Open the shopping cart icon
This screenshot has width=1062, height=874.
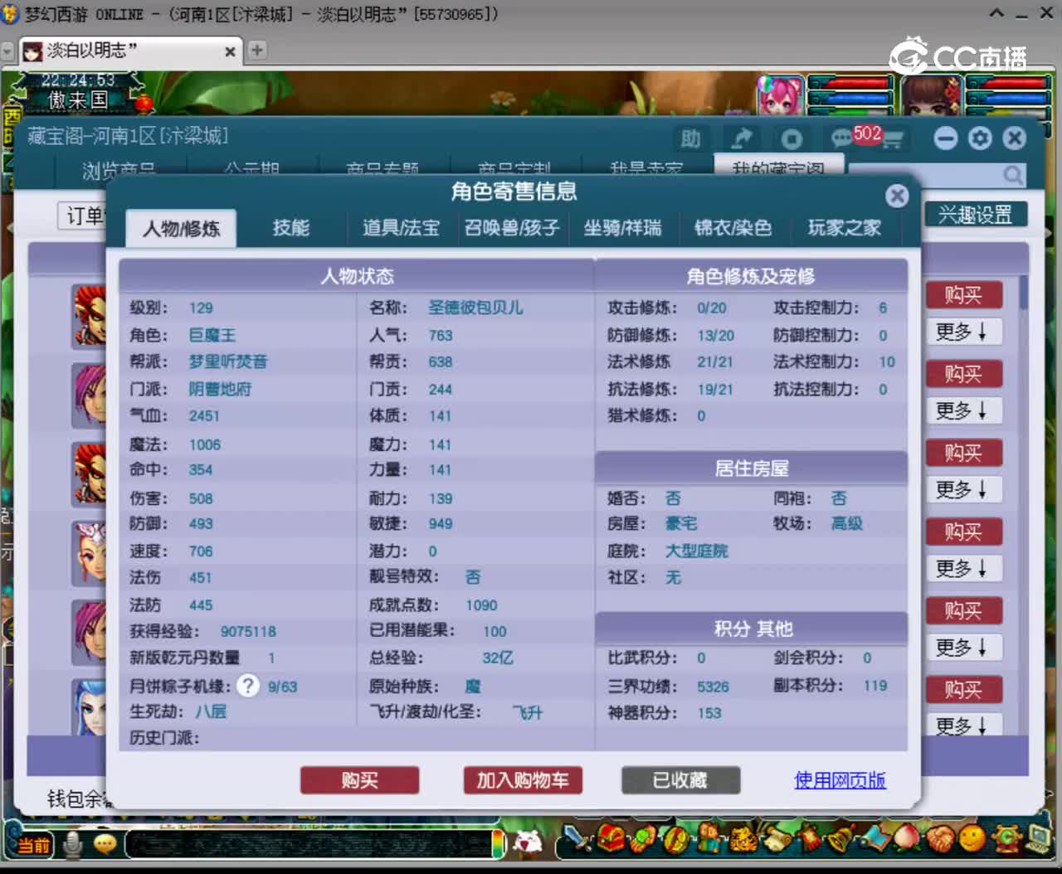pyautogui.click(x=893, y=139)
